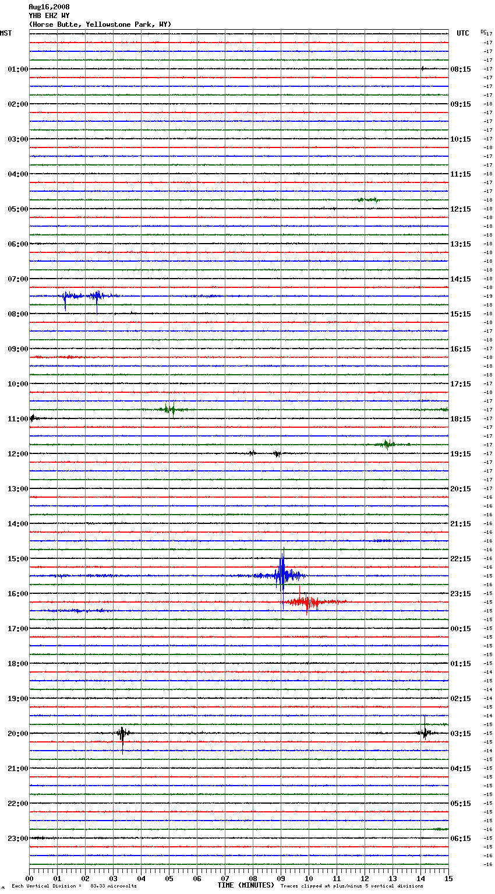Click the UTC time label '03:15'
The width and height of the screenshot is (495, 894).
461,734
